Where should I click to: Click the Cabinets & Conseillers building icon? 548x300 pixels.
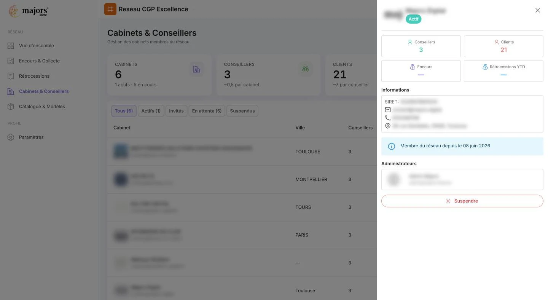(x=11, y=91)
